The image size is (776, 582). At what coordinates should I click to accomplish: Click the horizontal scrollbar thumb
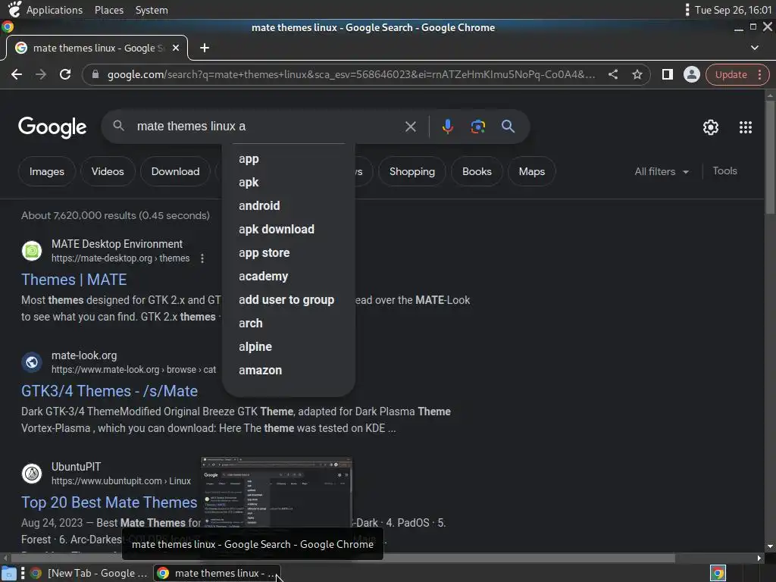[344, 559]
